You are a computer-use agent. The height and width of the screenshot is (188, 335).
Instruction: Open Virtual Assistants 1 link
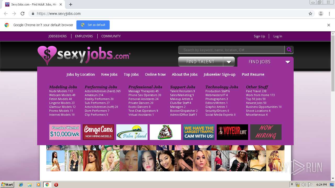point(141,115)
